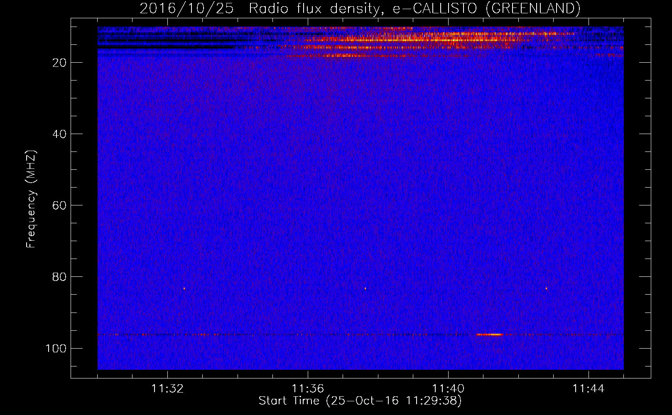Click the 20 MHz frequency tick label
The width and height of the screenshot is (672, 415).
59,63
